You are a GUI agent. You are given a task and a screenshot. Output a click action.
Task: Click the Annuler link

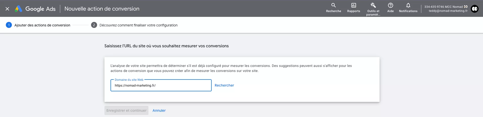159,110
